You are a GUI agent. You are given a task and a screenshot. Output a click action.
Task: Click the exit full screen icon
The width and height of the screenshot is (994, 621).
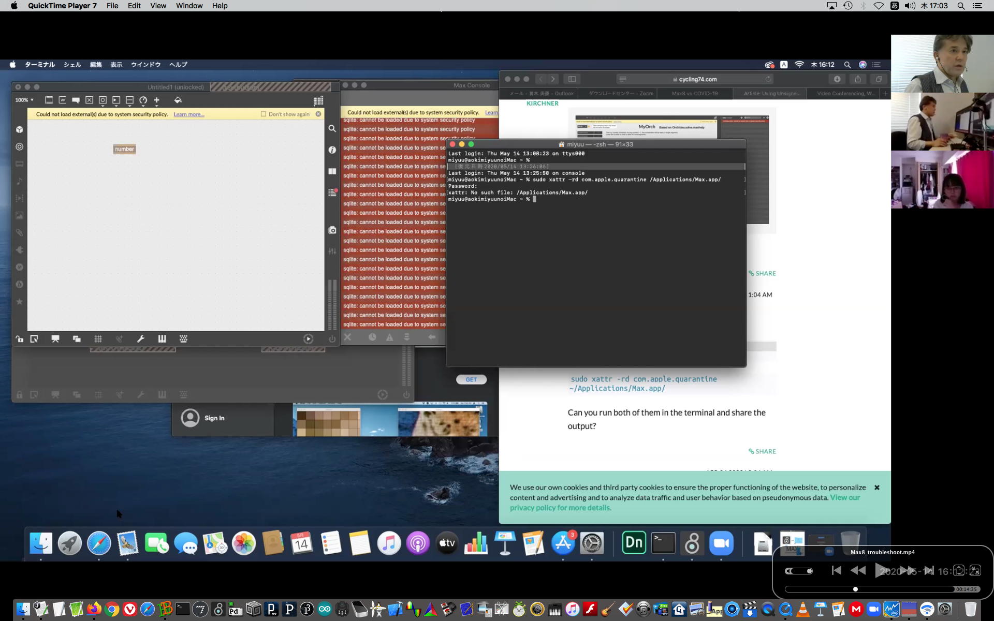click(975, 570)
